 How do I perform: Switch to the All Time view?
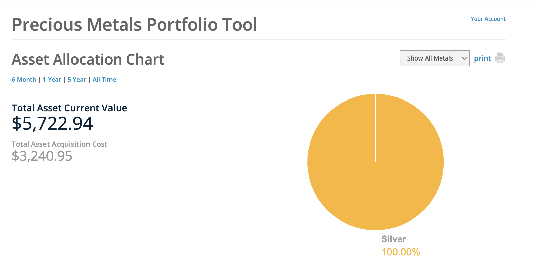coord(104,79)
